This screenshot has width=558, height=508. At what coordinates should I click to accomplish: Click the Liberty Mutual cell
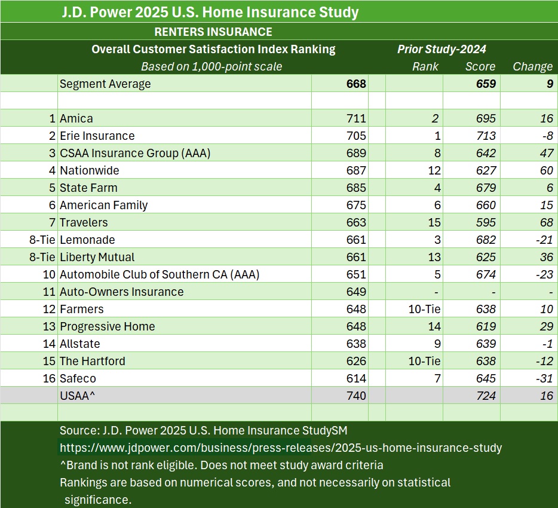click(x=97, y=257)
